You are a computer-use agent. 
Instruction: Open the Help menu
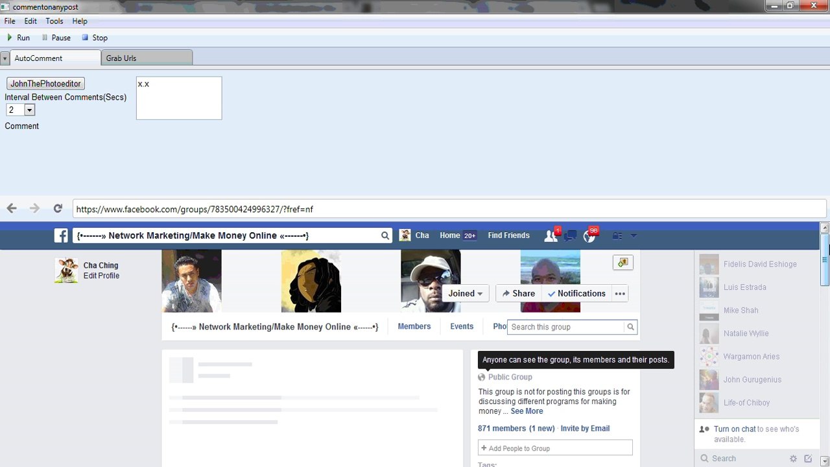pyautogui.click(x=79, y=21)
